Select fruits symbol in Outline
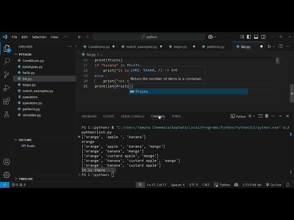The height and width of the screenshot is (220, 294). click(x=45, y=146)
